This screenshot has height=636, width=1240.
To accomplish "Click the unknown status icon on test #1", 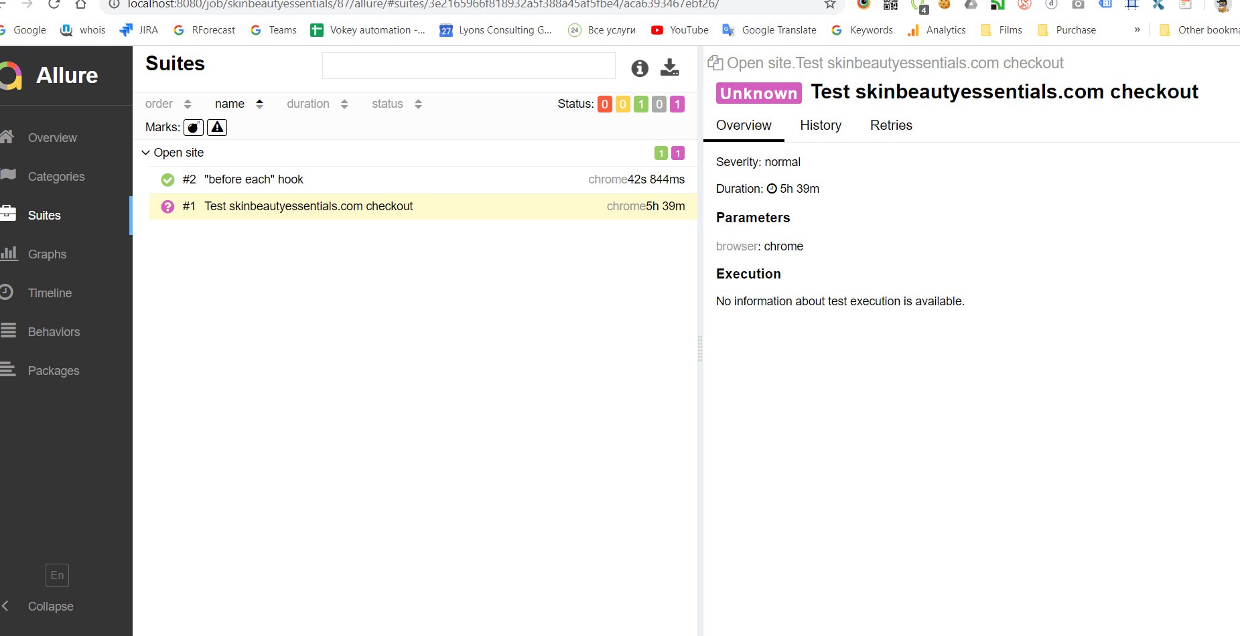I will tap(167, 206).
